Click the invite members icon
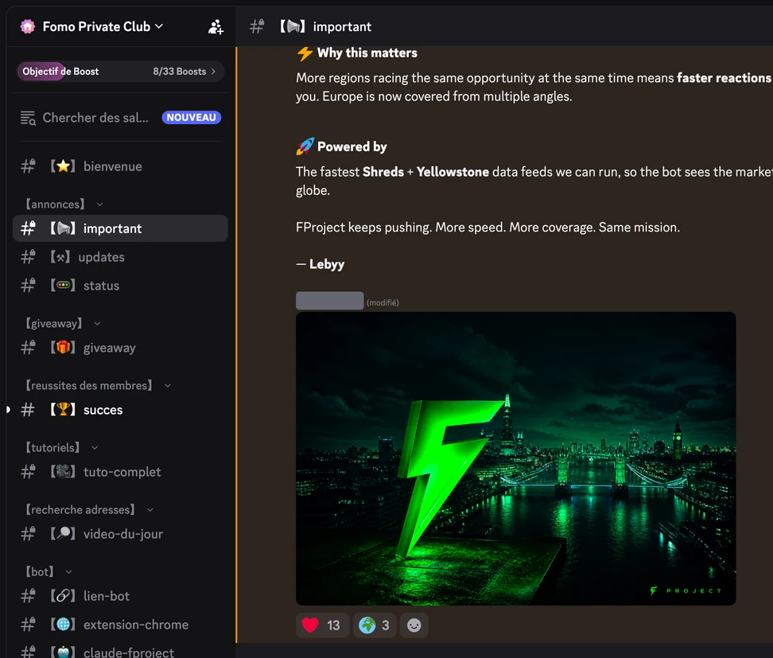 tap(216, 26)
